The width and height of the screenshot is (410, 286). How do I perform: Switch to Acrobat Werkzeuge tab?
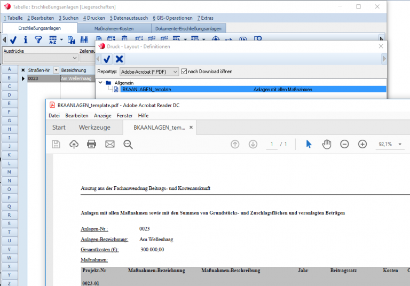pos(94,128)
